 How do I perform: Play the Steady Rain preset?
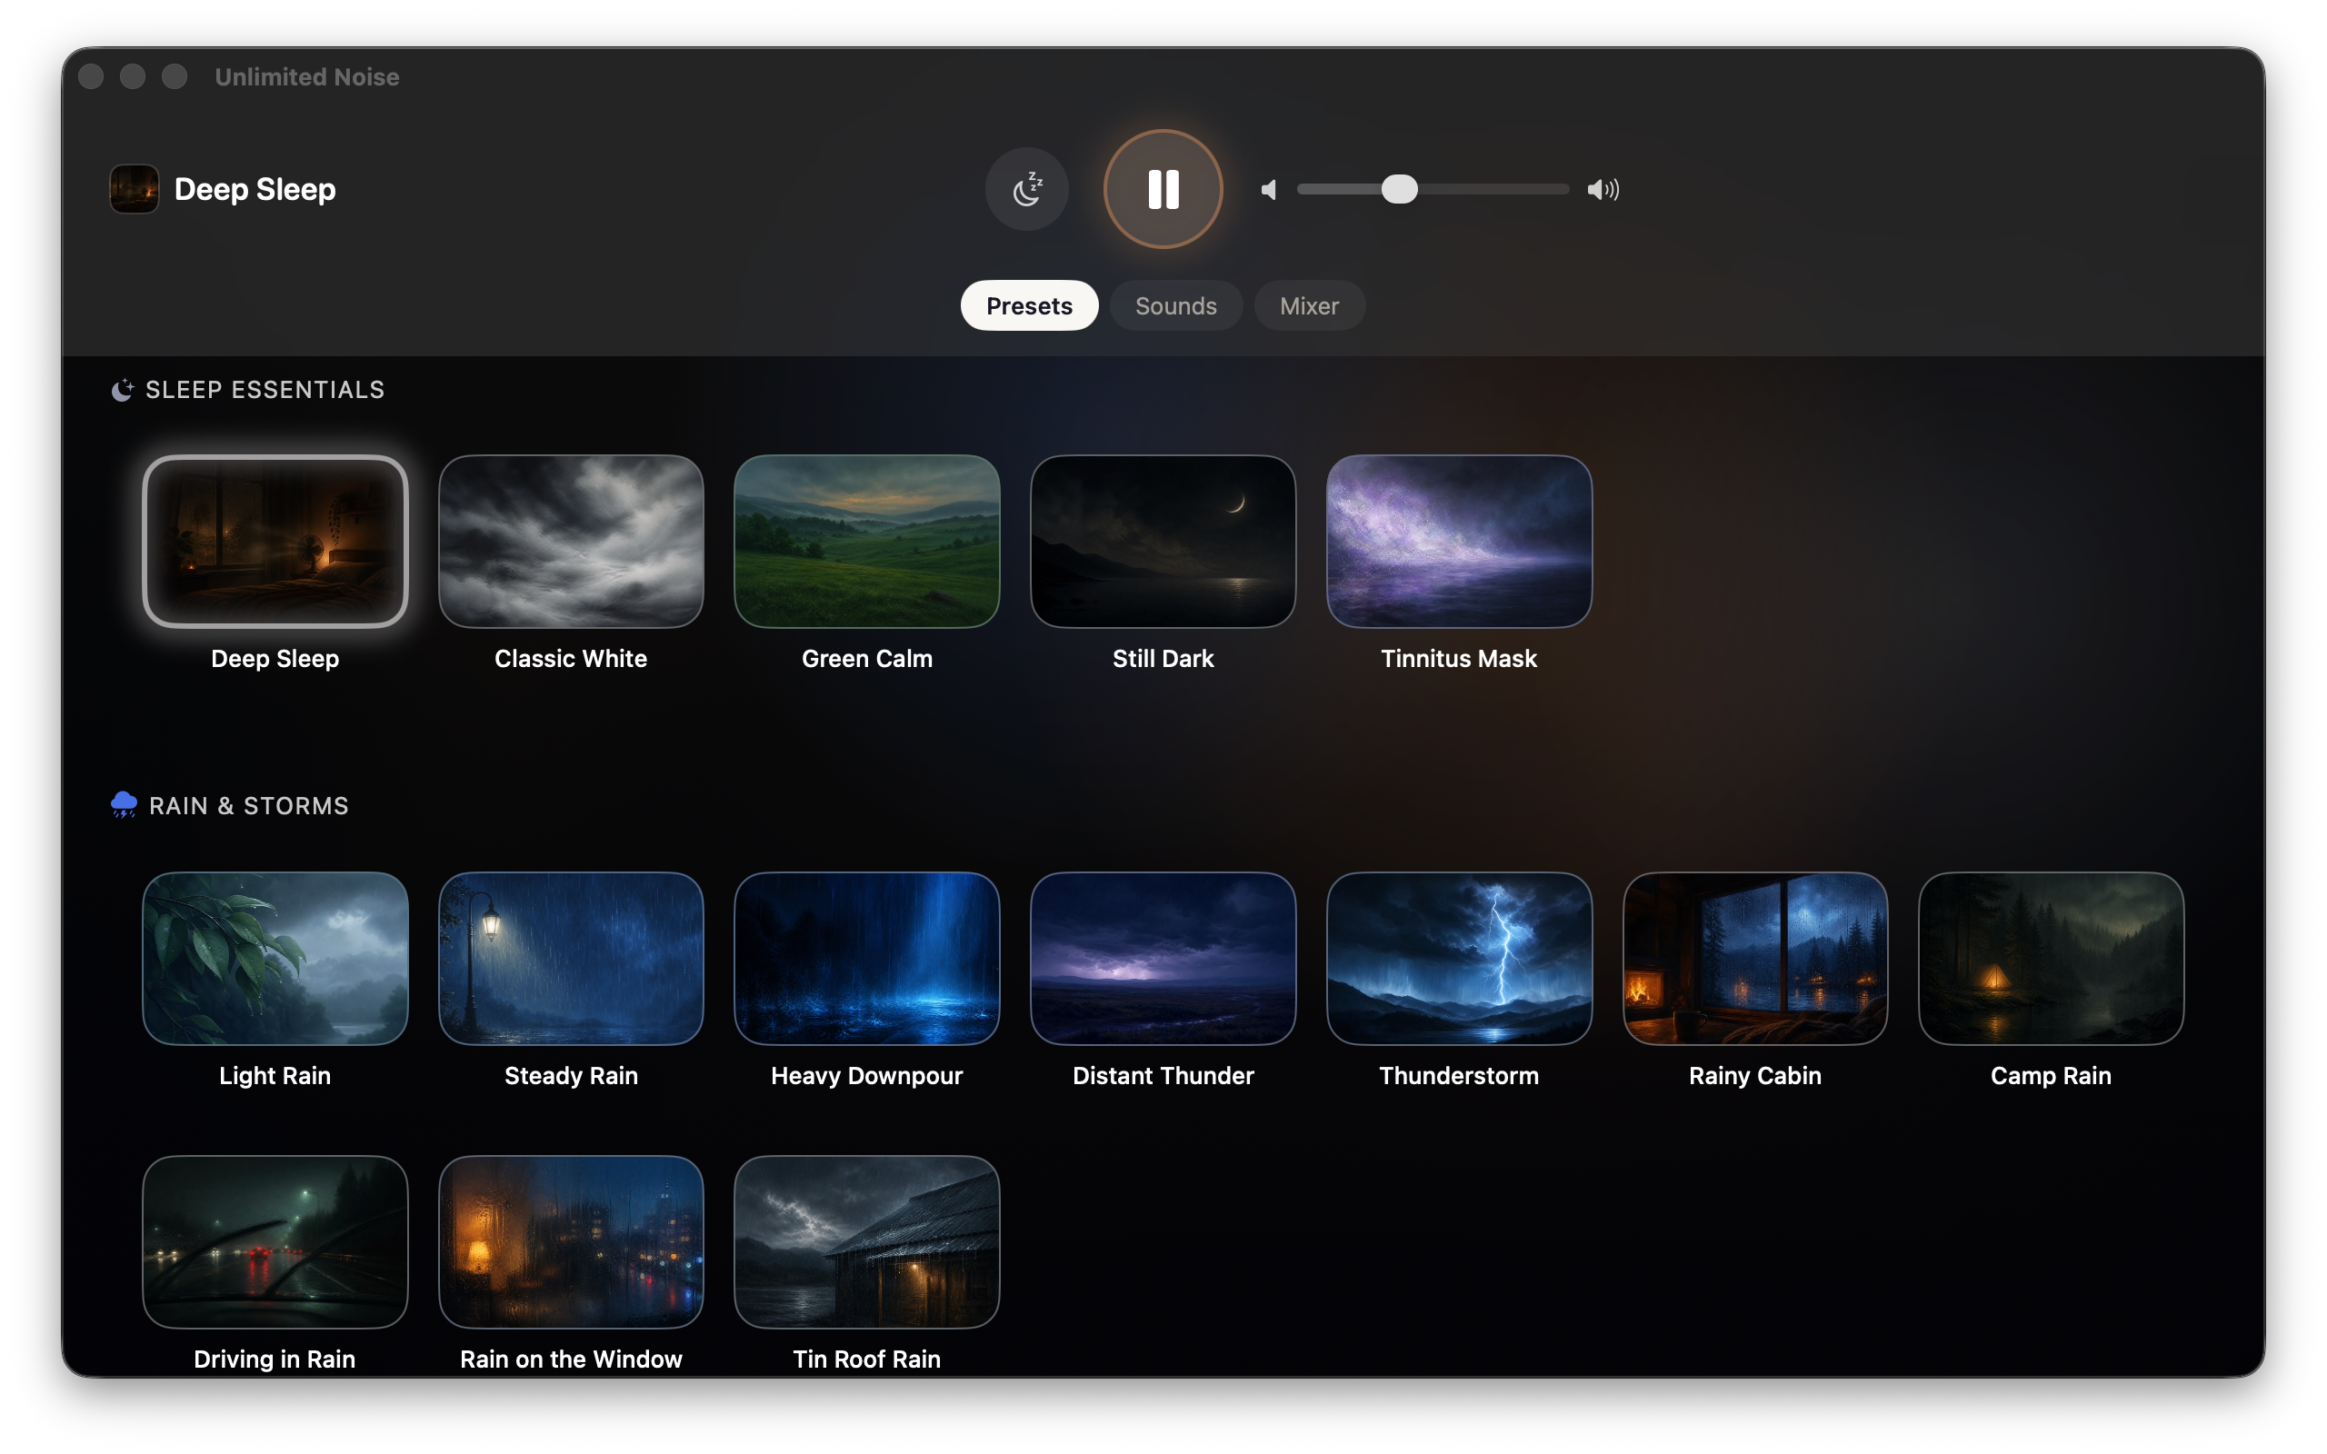click(571, 959)
